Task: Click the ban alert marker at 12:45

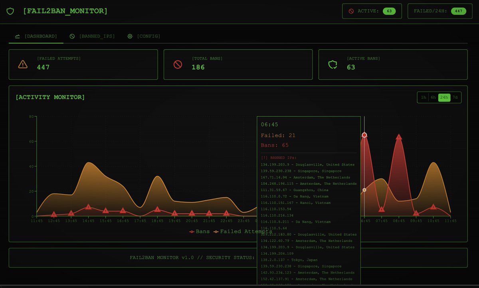Action: (x=54, y=215)
